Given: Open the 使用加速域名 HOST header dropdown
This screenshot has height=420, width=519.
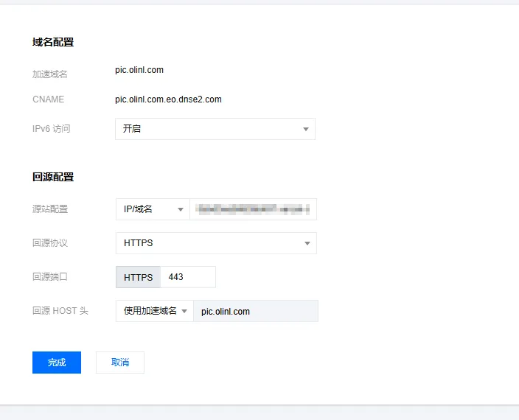Looking at the screenshot, I should click(x=154, y=311).
